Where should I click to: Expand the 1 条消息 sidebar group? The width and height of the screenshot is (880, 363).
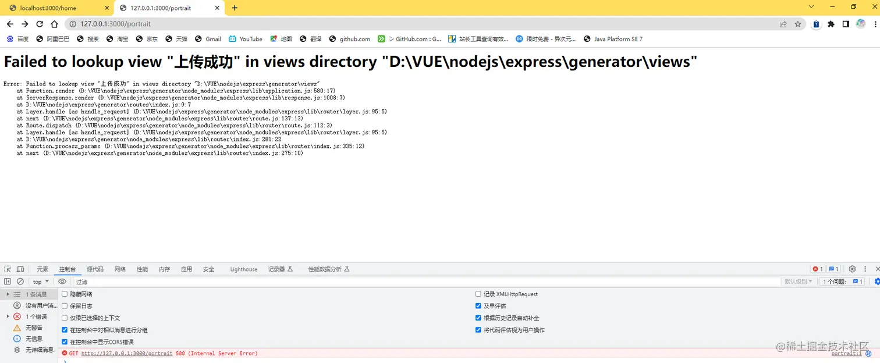8,294
